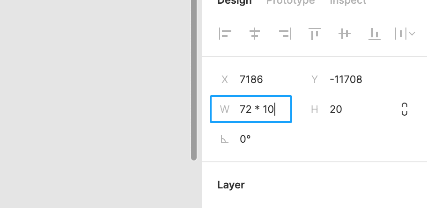Image resolution: width=427 pixels, height=208 pixels.
Task: Click the distribute spacing icon
Action: [401, 34]
